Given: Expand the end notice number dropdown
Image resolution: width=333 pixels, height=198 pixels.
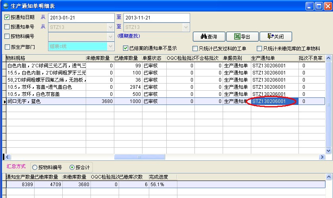Looking at the screenshot, I should coord(186,27).
